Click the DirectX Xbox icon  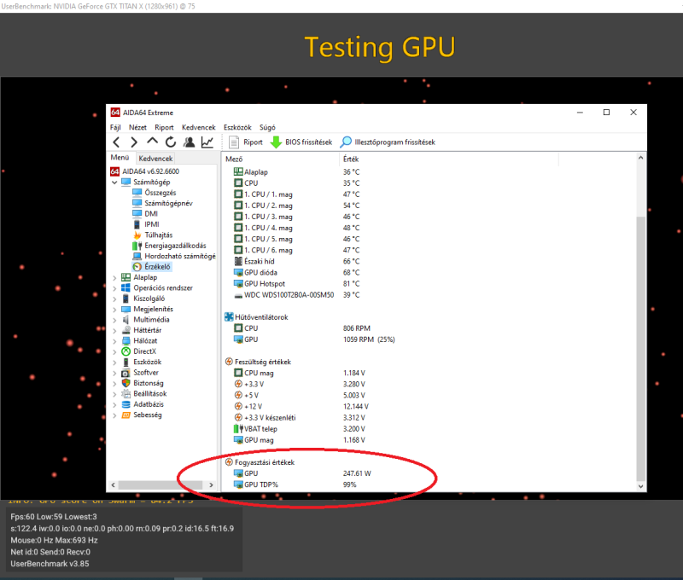(x=126, y=351)
